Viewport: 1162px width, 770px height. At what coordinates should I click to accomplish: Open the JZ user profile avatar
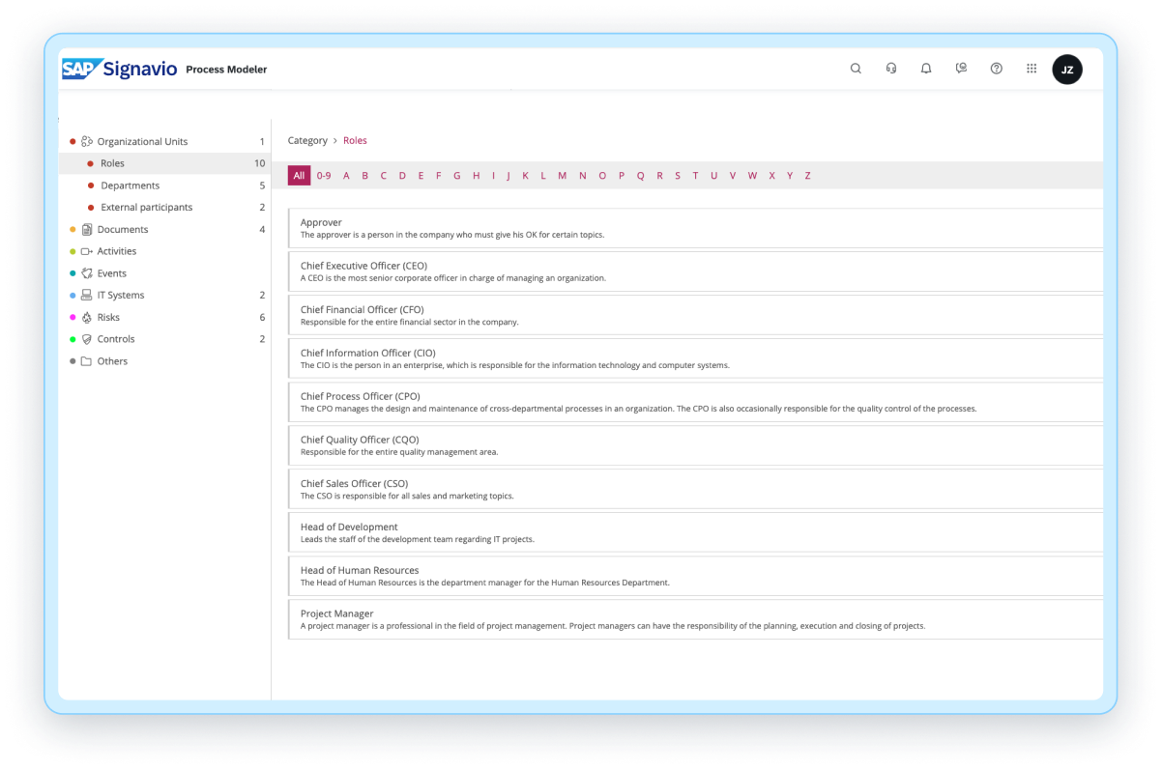(x=1067, y=70)
